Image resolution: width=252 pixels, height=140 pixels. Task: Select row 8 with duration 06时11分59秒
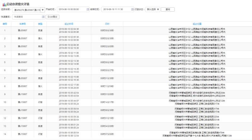tap(107, 86)
